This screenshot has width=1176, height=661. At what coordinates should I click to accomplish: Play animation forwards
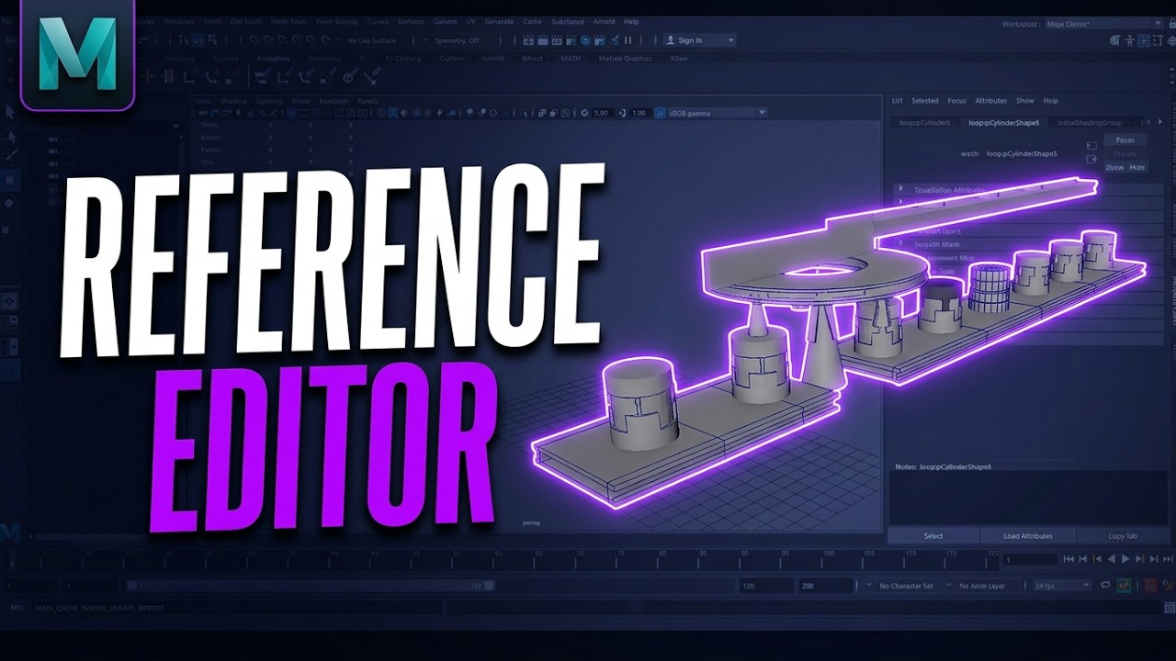[x=1125, y=558]
